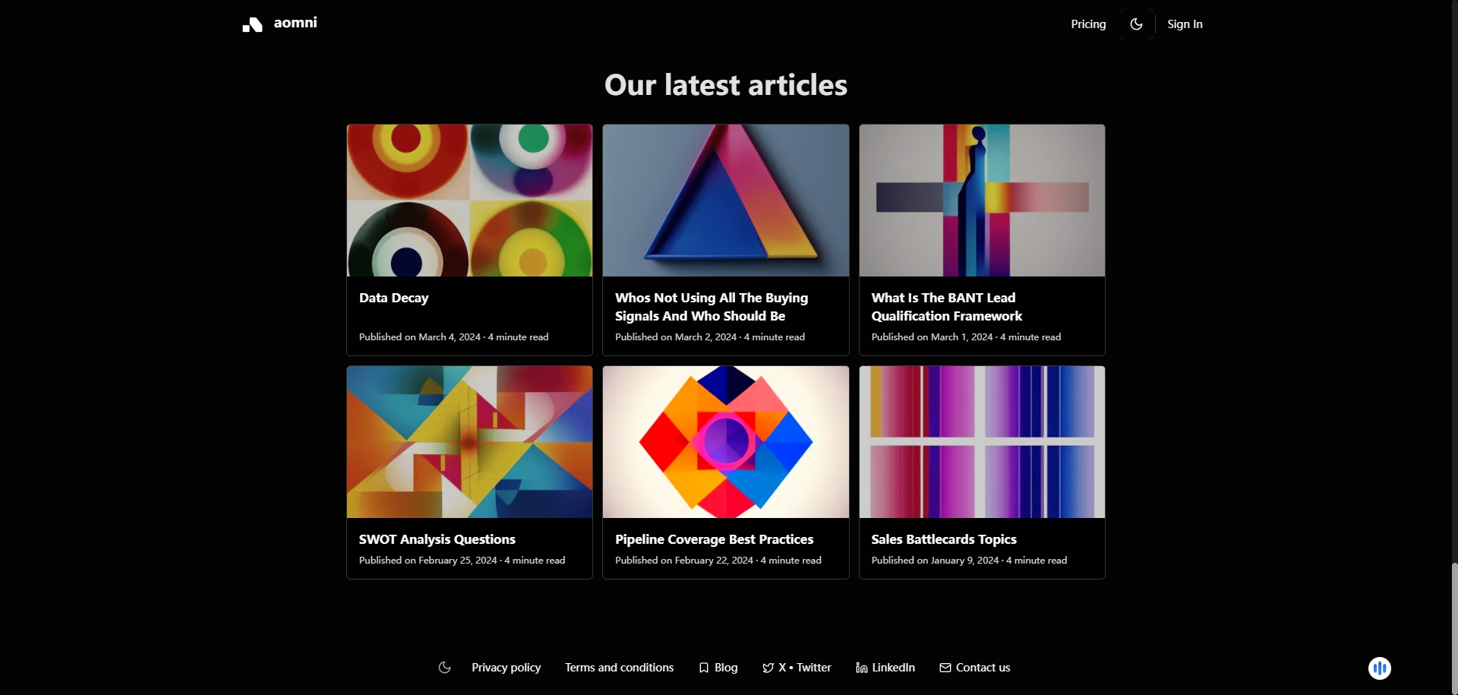The image size is (1458, 695).
Task: Toggle theme with footer moon icon
Action: (445, 668)
